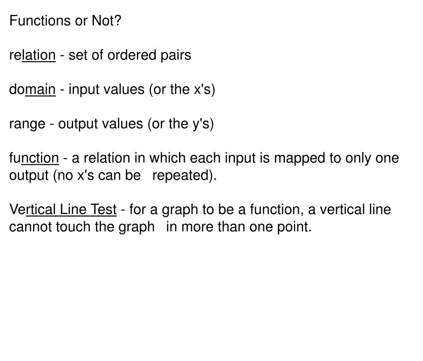Click the underlined term 'domain'

32,89
